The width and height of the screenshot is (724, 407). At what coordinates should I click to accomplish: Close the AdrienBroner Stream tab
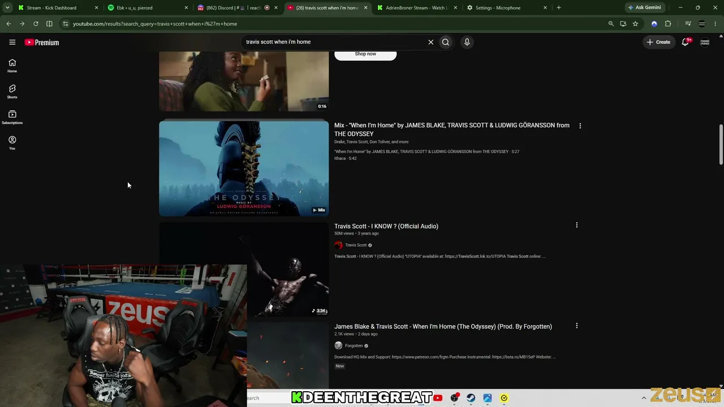[455, 8]
